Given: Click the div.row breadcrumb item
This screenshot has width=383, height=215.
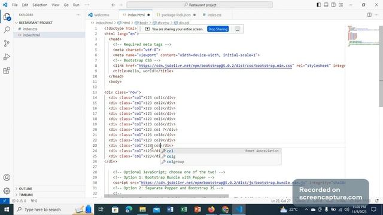Looking at the screenshot, I should tap(163, 23).
